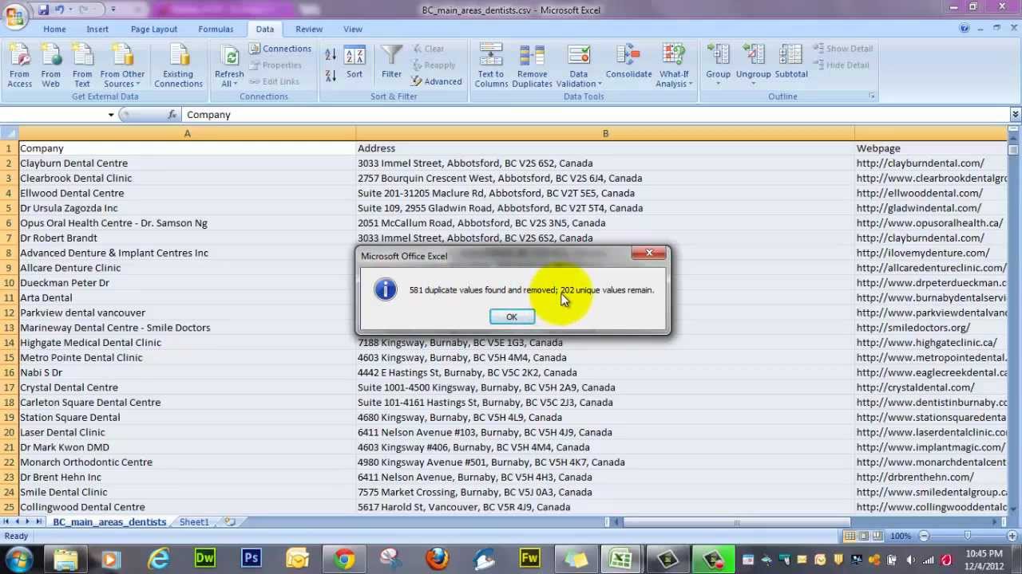This screenshot has height=574, width=1022.
Task: Customize the Quick Access Toolbar dropdown
Action: pos(113,10)
